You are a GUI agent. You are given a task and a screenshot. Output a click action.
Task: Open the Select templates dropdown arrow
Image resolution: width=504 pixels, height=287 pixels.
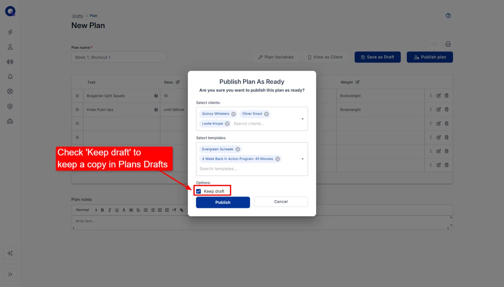(x=302, y=159)
